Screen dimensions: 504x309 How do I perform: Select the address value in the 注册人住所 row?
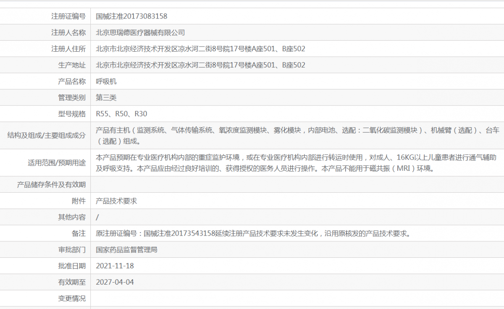point(201,49)
